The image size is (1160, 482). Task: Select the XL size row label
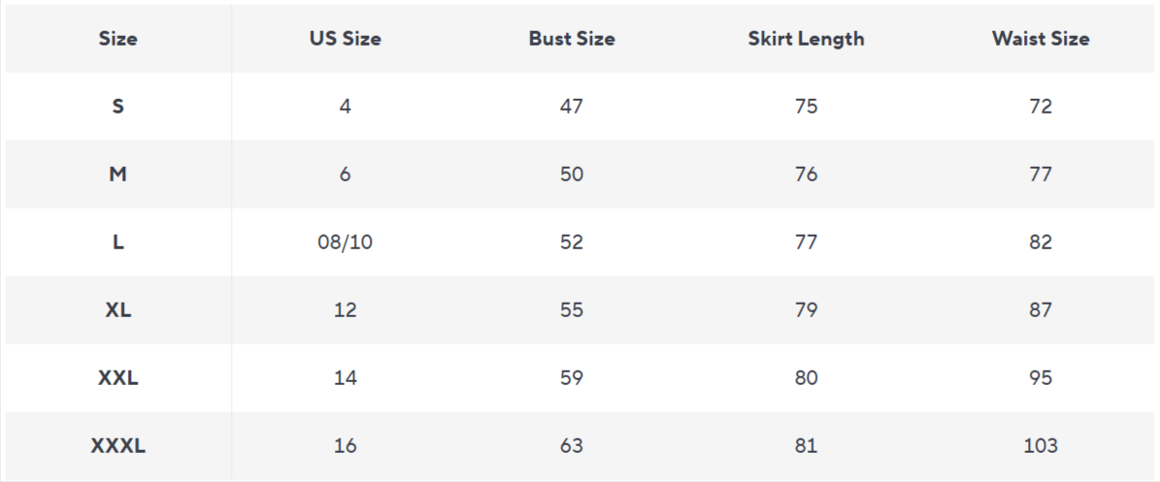pyautogui.click(x=117, y=310)
